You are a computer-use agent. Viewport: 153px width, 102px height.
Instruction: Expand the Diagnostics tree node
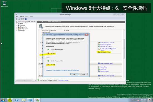17,27
